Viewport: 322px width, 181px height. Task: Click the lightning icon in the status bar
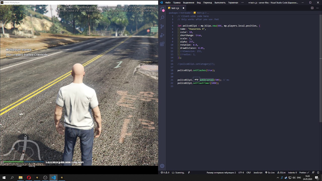pos(189,172)
